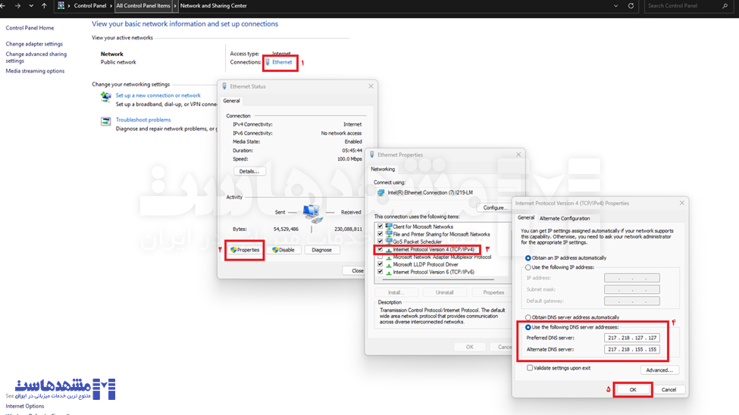Image resolution: width=739 pixels, height=415 pixels.
Task: Toggle File and Printer Sharing checkbox
Action: click(380, 234)
